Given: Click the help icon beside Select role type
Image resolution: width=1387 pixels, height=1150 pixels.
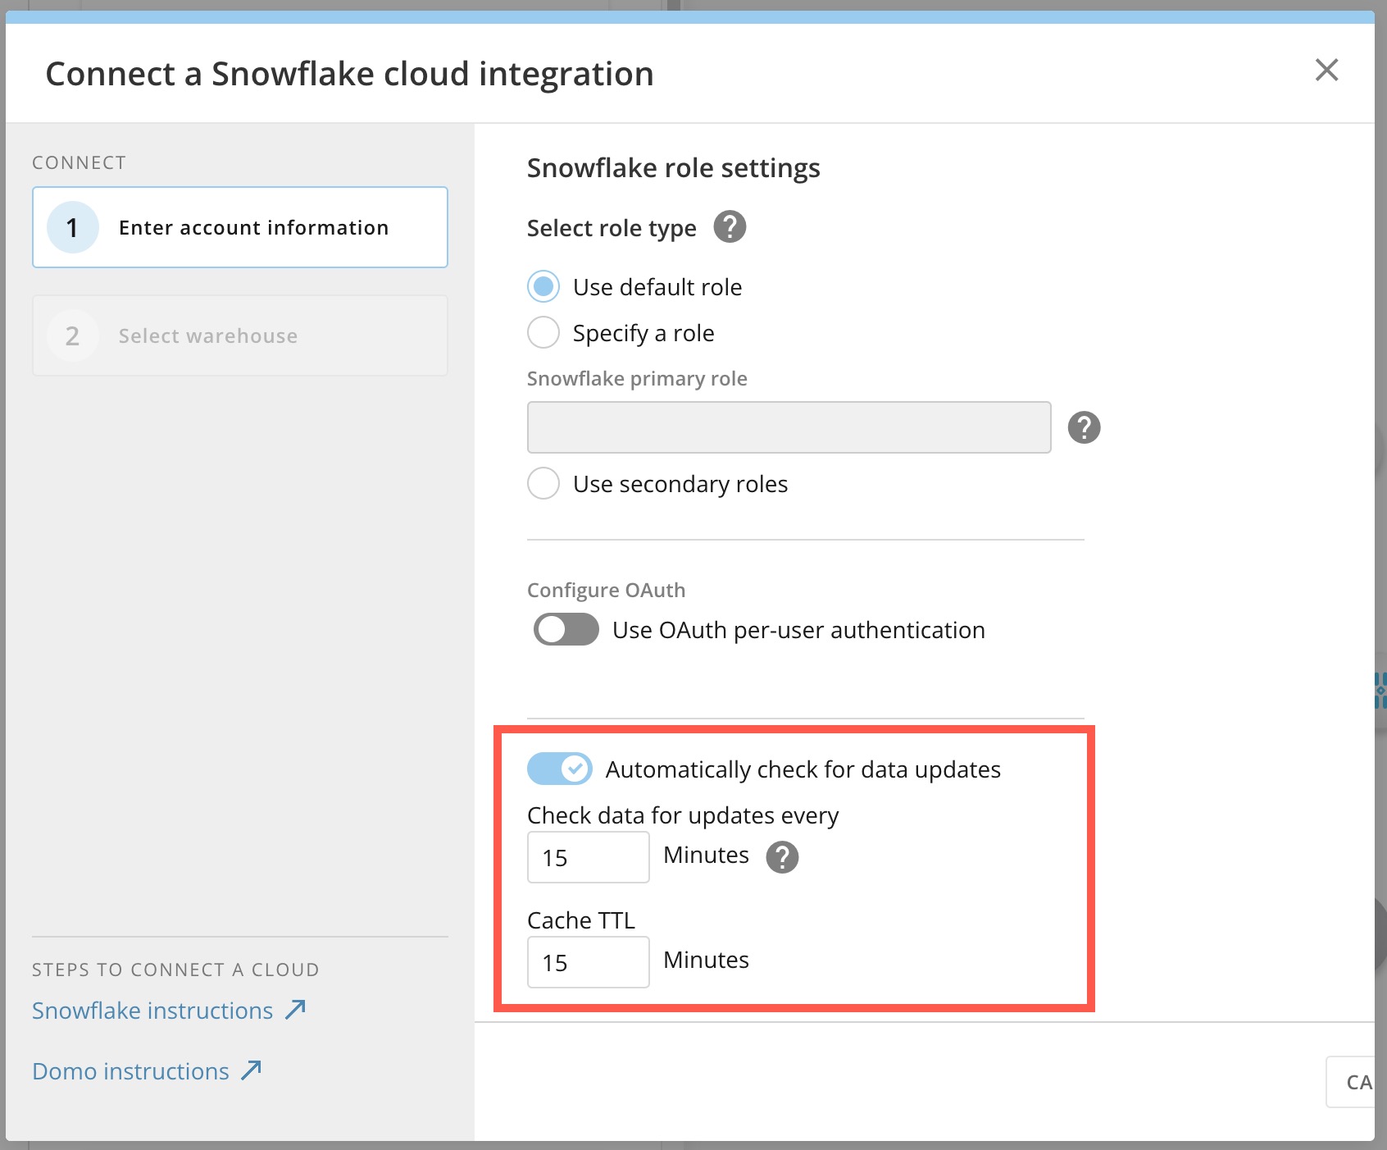Looking at the screenshot, I should tap(729, 227).
